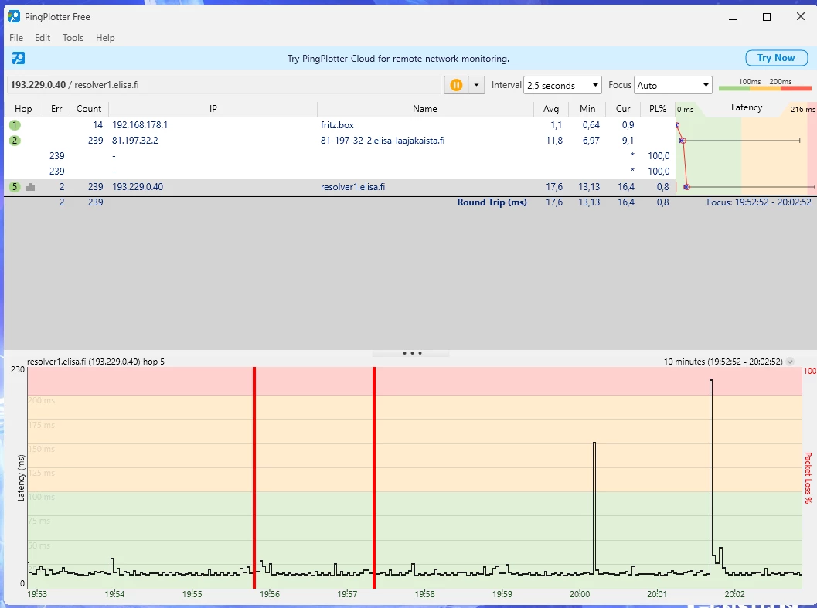Screen dimensions: 817x608
Task: Maximize the PingPlotter window
Action: click(767, 17)
